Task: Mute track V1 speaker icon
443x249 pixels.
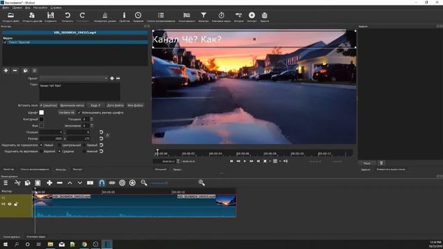Action: click(x=3, y=204)
